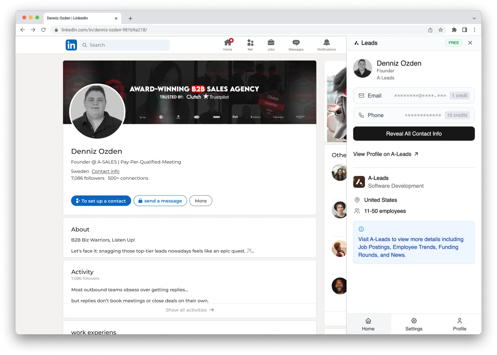Click Show all activities link
The width and height of the screenshot is (497, 355).
pyautogui.click(x=190, y=310)
